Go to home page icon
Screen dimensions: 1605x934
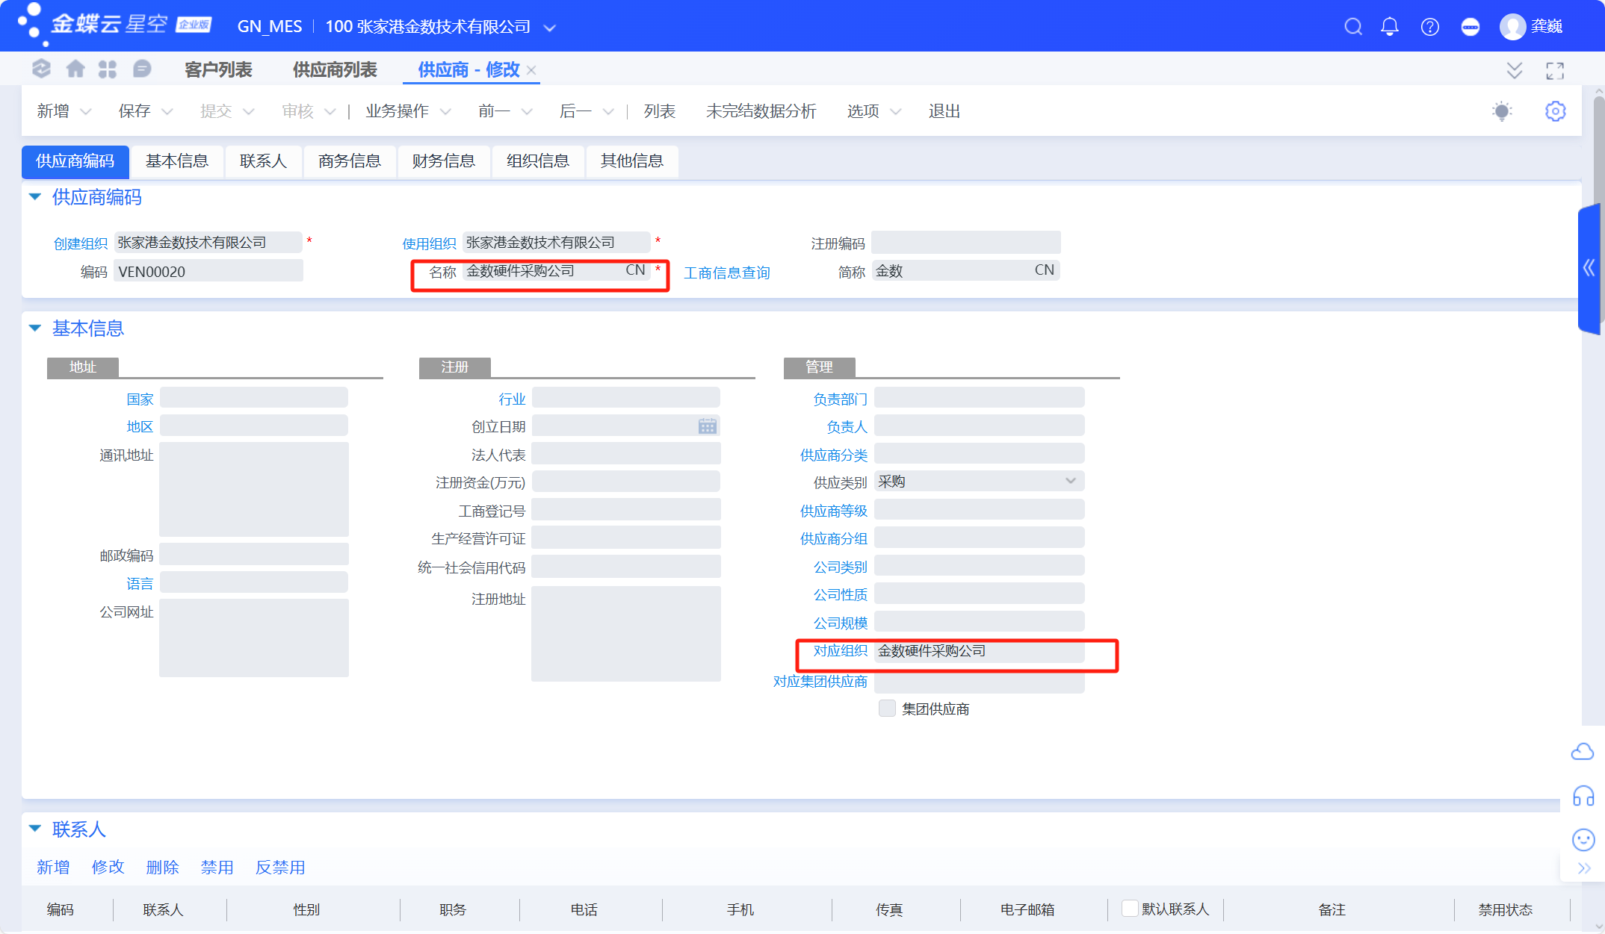coord(75,69)
